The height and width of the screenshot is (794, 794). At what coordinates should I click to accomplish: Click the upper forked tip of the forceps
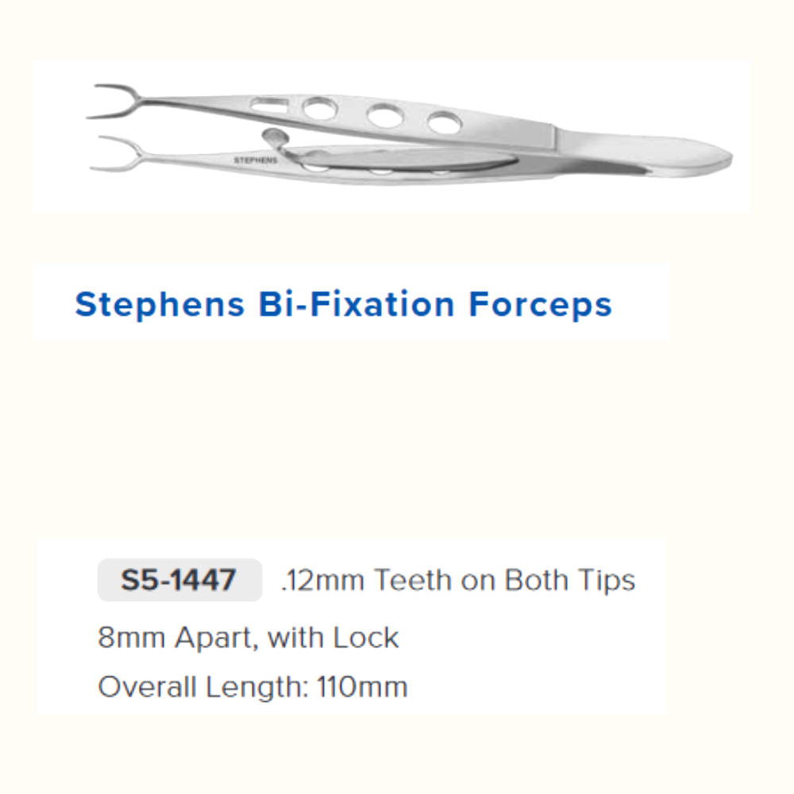click(x=110, y=101)
